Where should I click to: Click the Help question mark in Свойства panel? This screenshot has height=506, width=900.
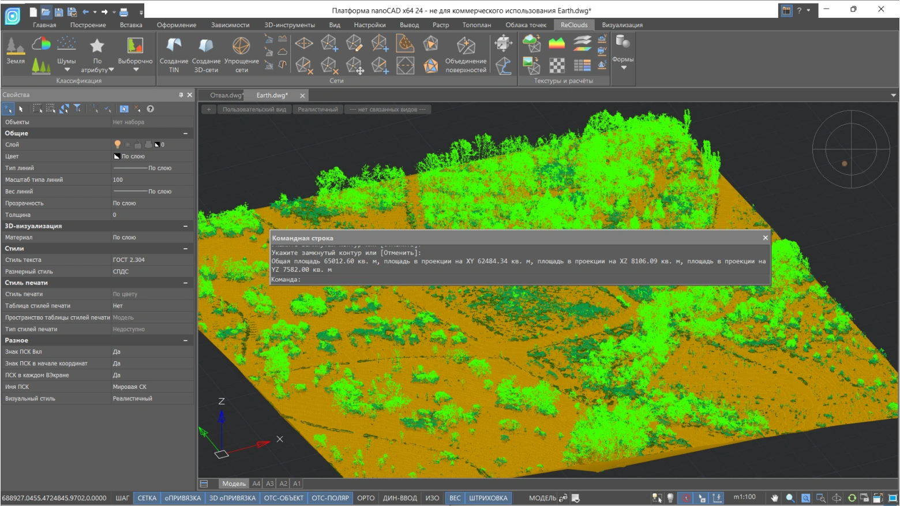150,109
